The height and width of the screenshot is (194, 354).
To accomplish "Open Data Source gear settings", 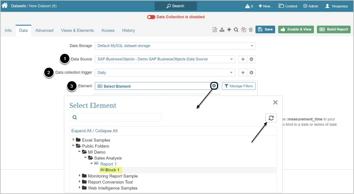I will pos(251,59).
